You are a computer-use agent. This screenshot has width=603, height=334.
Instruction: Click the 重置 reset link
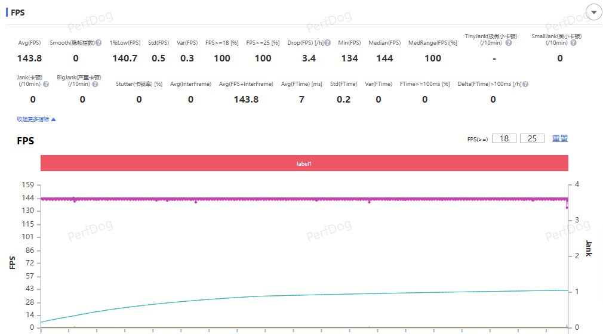pos(560,138)
